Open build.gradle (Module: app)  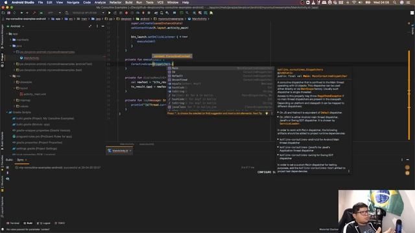point(33,124)
